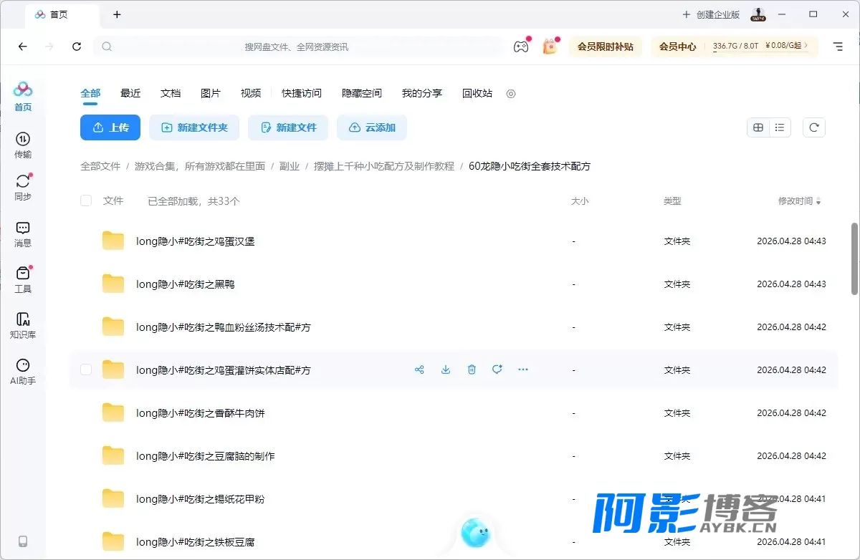The image size is (860, 560).
Task: Click the gift bag icon in top bar
Action: pos(550,47)
